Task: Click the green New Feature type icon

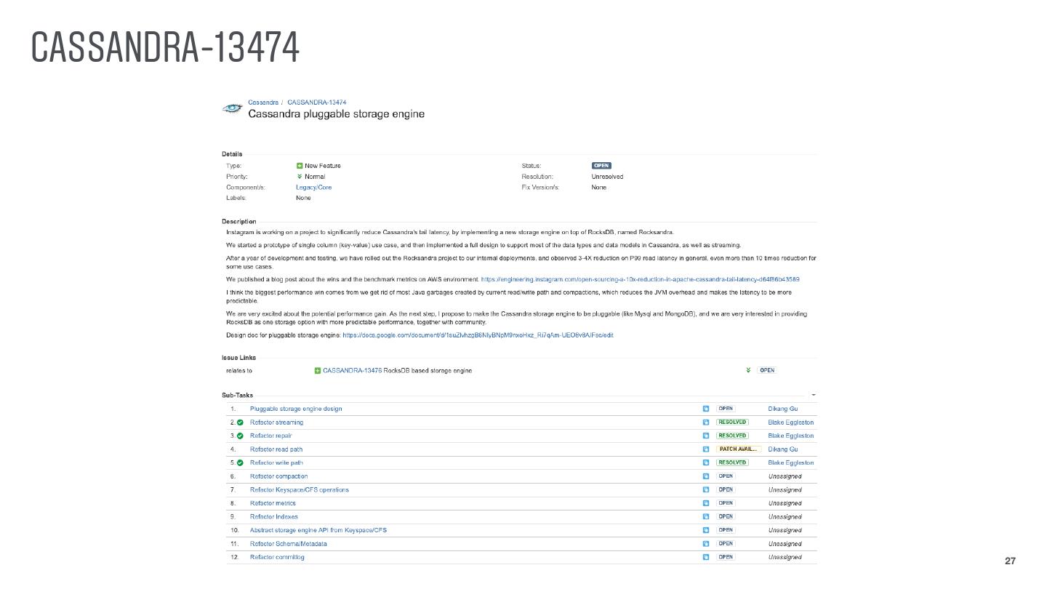Action: tap(300, 166)
